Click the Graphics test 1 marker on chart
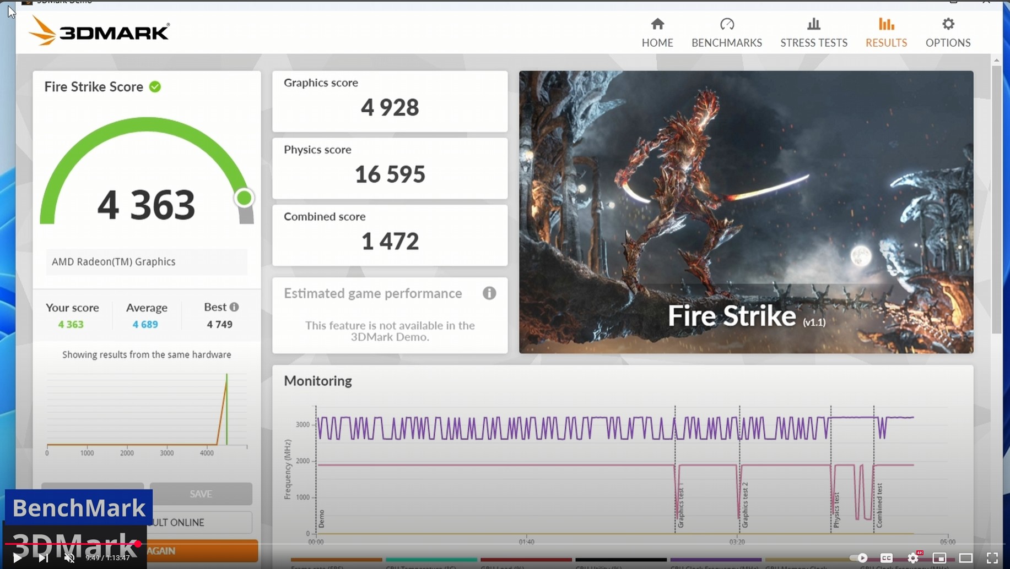Screen dimensions: 1010x569 tap(681, 505)
